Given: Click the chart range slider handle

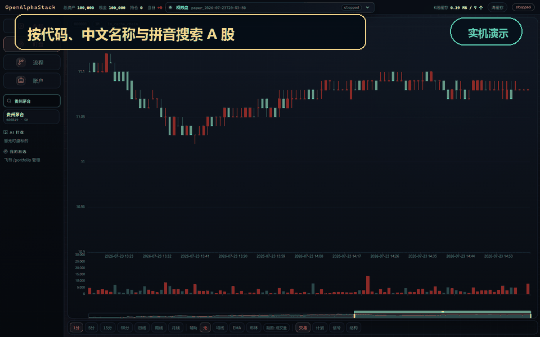Looking at the screenshot, I should [443, 312].
